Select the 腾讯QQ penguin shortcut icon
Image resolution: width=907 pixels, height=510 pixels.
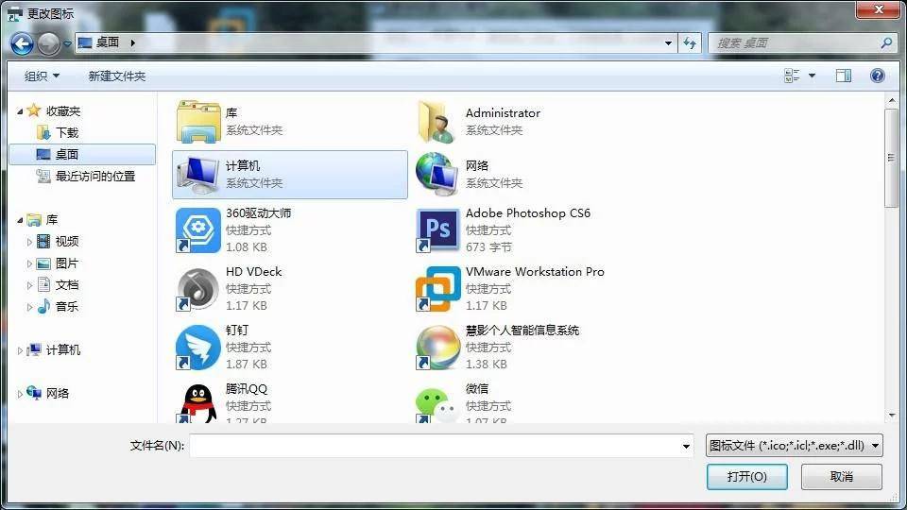tap(197, 403)
